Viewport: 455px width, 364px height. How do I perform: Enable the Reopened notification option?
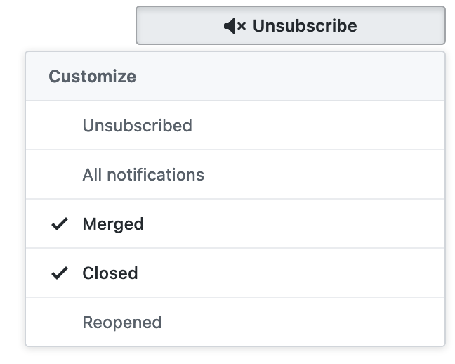tap(235, 323)
